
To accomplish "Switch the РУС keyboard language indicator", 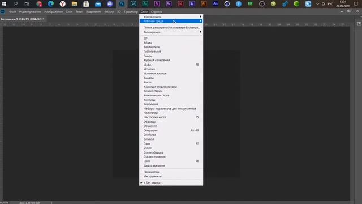I will pos(330,4).
